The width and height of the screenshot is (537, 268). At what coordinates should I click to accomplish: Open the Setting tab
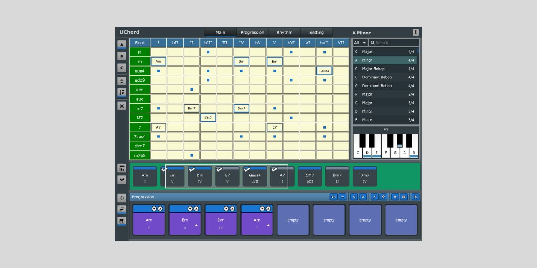tap(316, 32)
